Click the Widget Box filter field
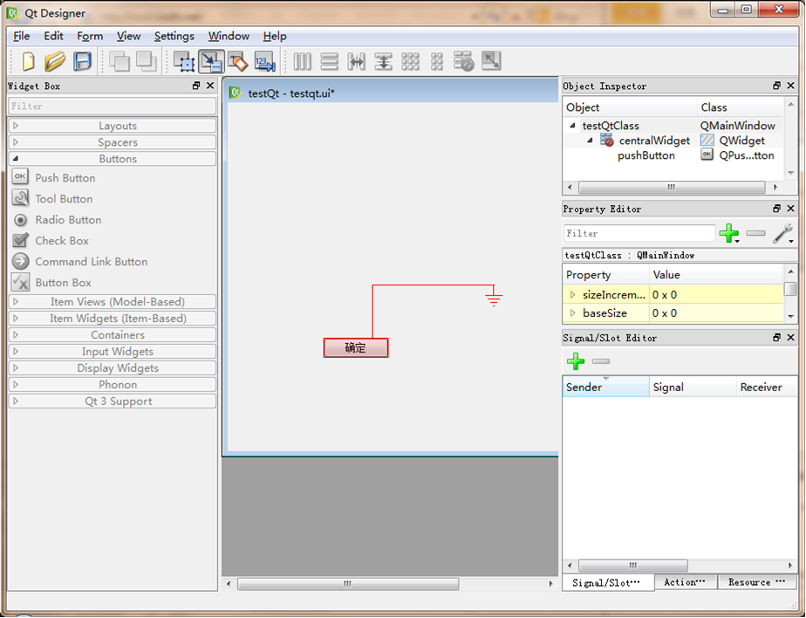This screenshot has height=618, width=806. coord(112,106)
